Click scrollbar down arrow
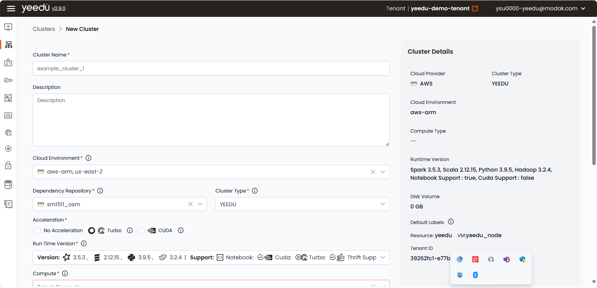The image size is (597, 288). coord(594,282)
